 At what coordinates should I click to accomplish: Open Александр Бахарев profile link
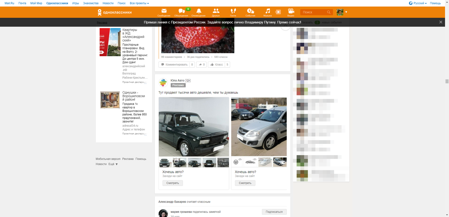(x=172, y=202)
